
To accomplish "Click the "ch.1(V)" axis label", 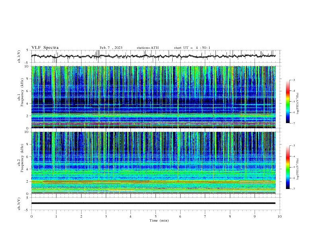I will tap(19, 56).
